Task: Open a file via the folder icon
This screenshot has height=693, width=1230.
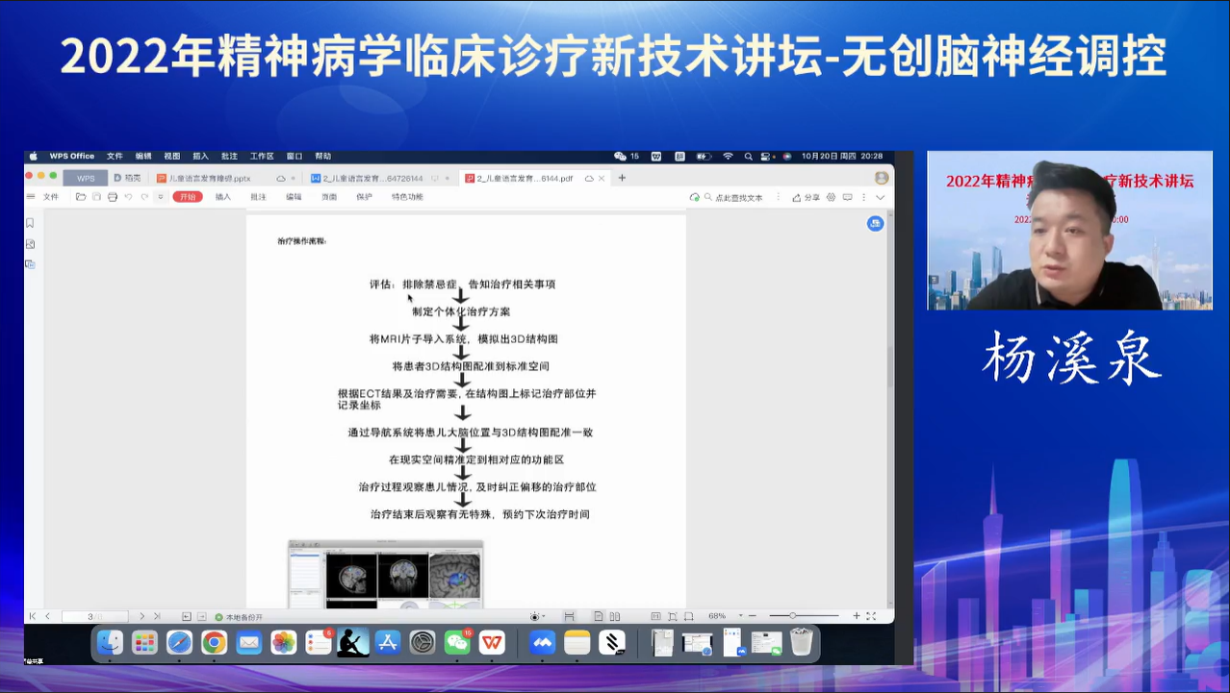Action: [x=81, y=197]
